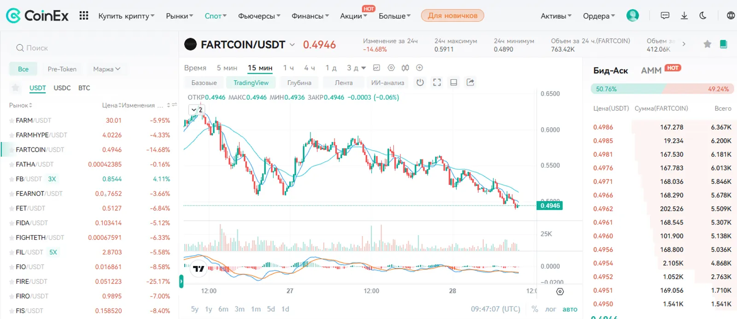Share the chart with export icon
Image resolution: width=737 pixels, height=319 pixels.
[x=470, y=83]
